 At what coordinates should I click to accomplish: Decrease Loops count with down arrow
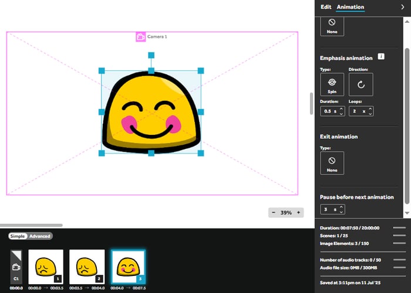click(x=370, y=114)
